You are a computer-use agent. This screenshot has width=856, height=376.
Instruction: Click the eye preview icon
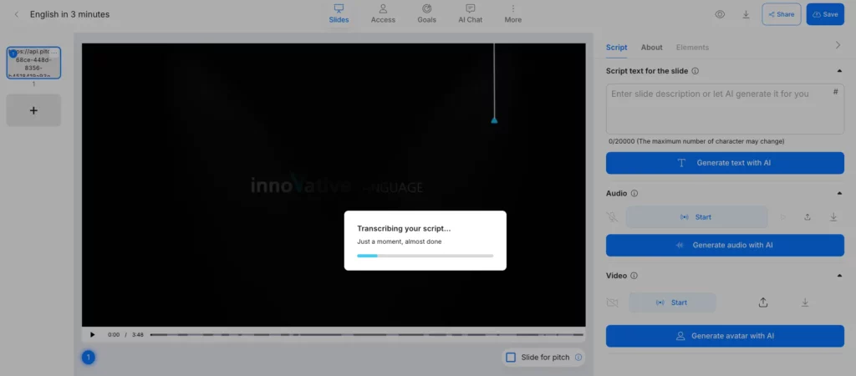coord(720,14)
